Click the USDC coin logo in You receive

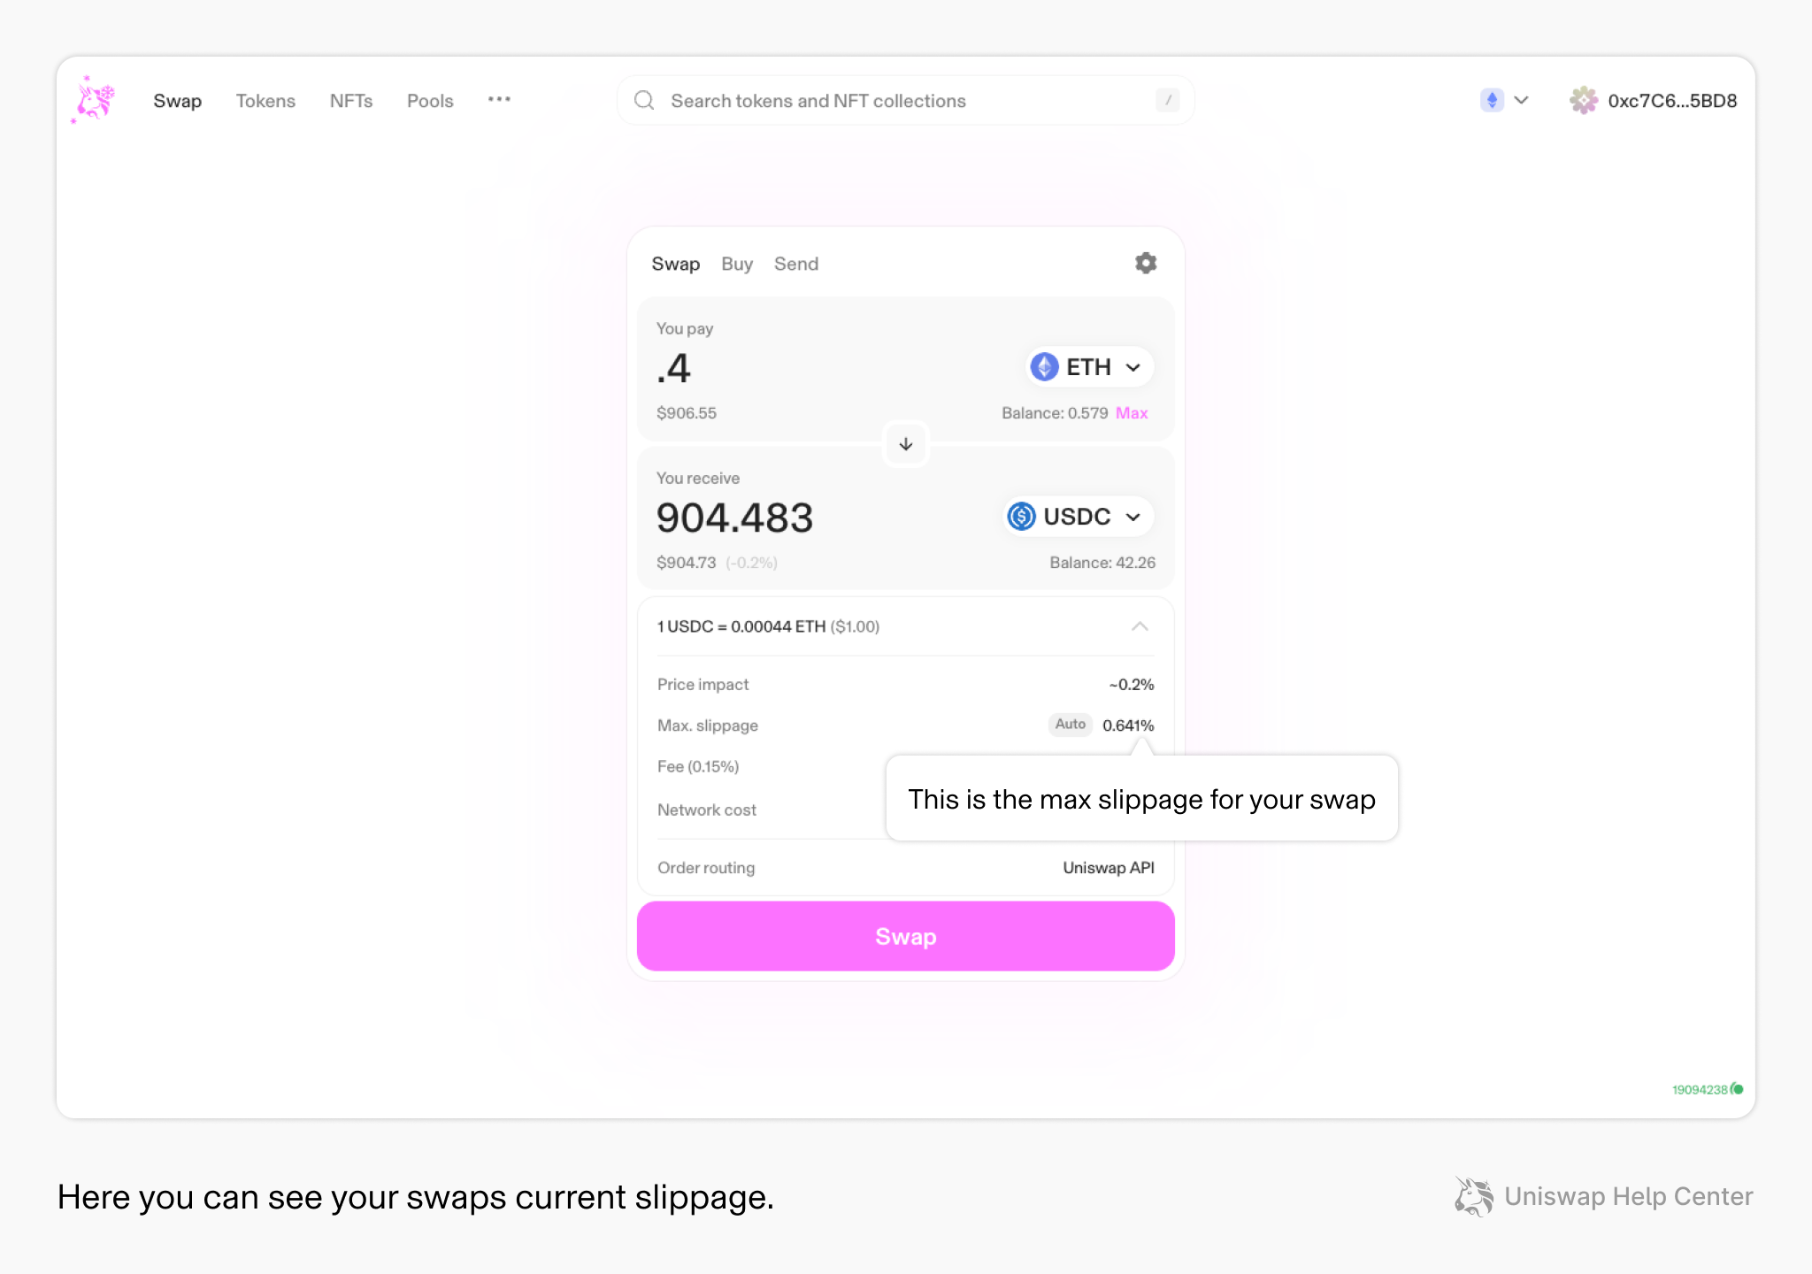tap(1022, 516)
